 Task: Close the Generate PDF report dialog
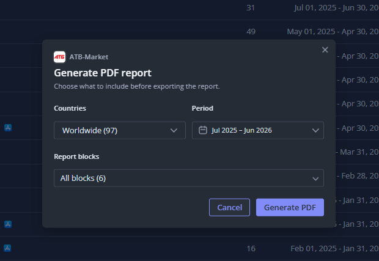coord(325,50)
